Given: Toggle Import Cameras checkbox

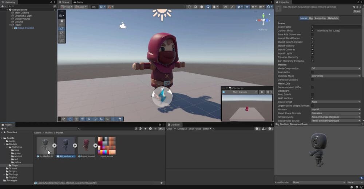Looking at the screenshot, I should click(312, 49).
